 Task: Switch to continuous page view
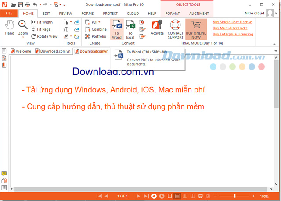click(177, 196)
